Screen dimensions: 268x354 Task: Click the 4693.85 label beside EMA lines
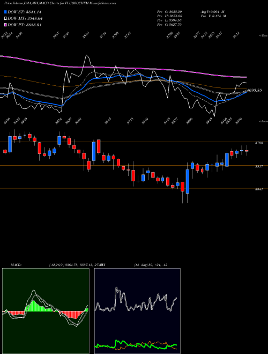pos(255,90)
